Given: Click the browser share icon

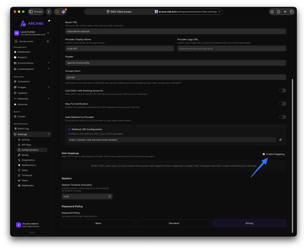Looking at the screenshot, I should click(279, 12).
